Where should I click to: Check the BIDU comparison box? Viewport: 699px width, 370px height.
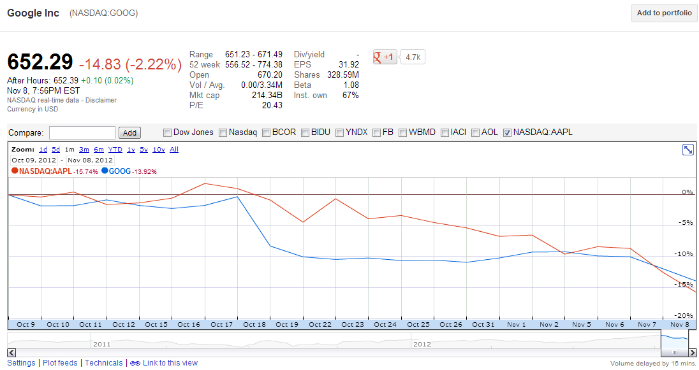coord(305,132)
